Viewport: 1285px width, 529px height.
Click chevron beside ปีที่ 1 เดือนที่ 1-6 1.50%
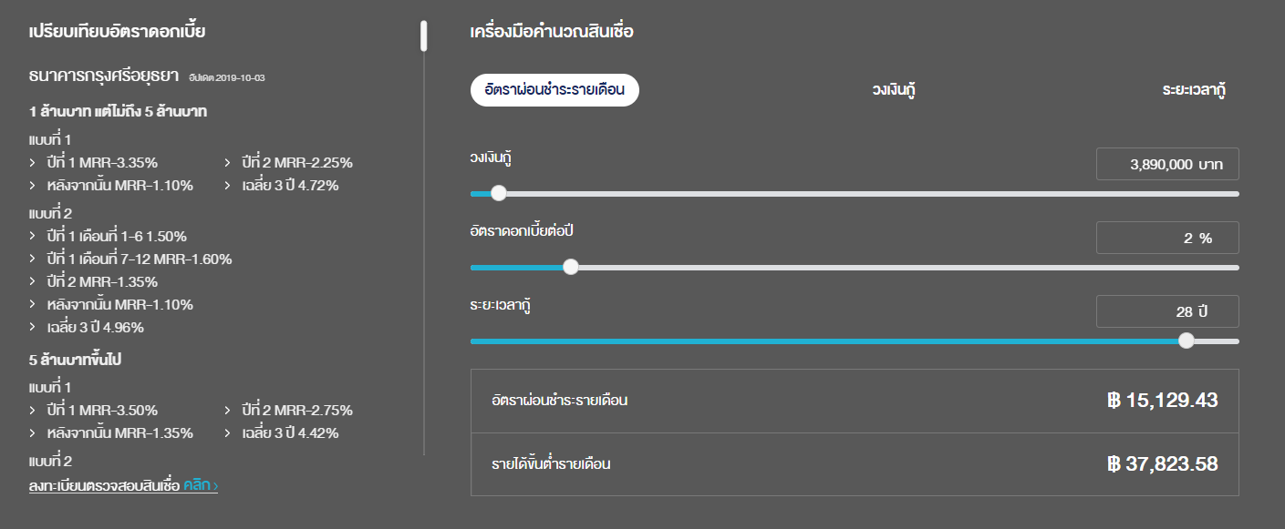tap(33, 237)
